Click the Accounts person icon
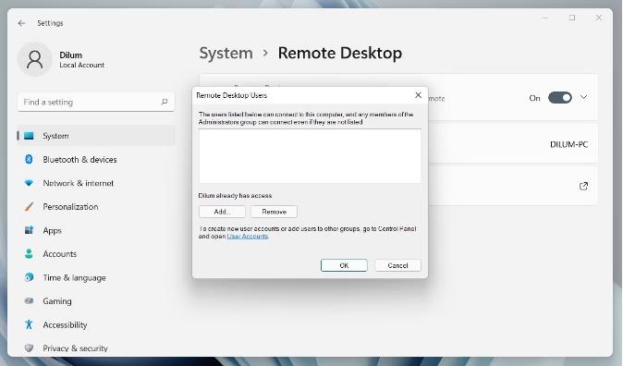Image resolution: width=623 pixels, height=366 pixels. [x=29, y=253]
